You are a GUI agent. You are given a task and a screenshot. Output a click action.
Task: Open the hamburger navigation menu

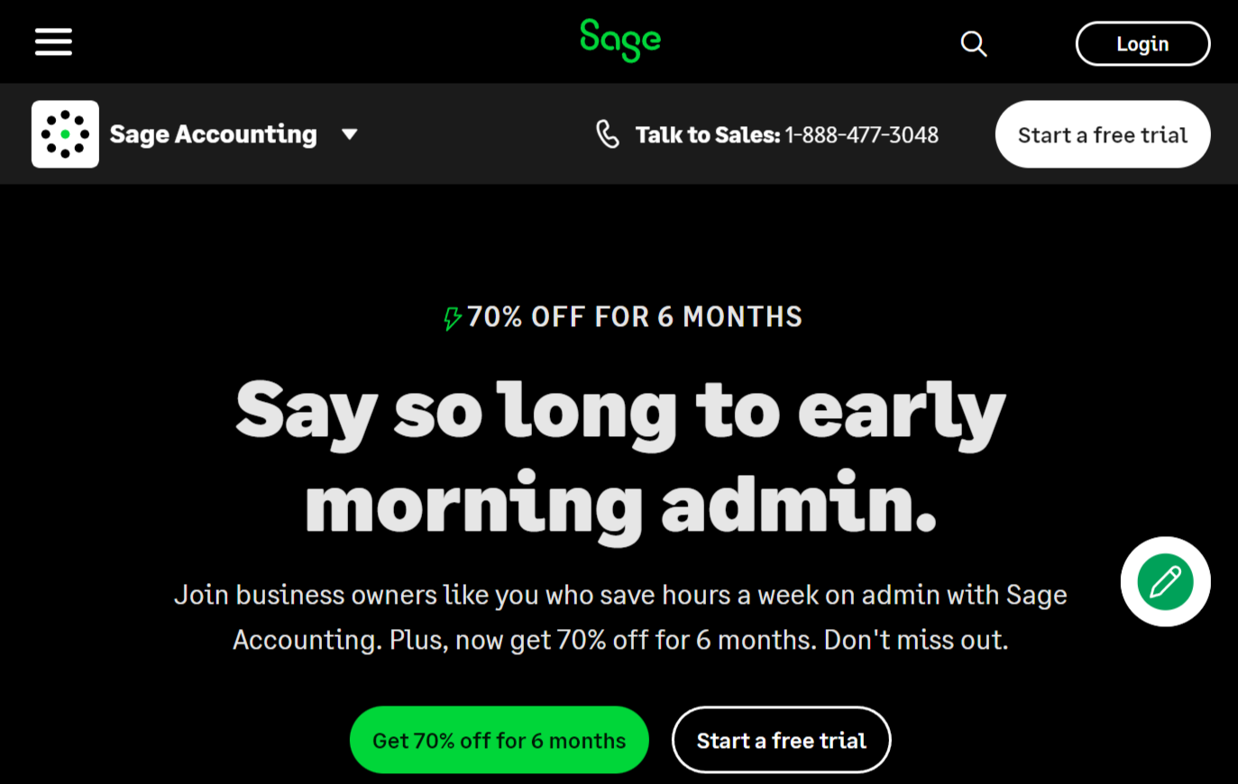pyautogui.click(x=53, y=41)
